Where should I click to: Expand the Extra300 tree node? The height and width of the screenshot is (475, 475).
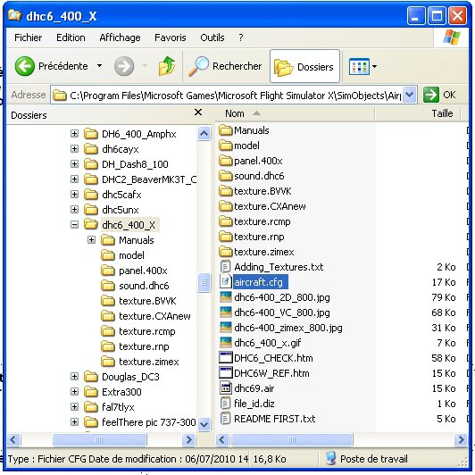pos(74,392)
